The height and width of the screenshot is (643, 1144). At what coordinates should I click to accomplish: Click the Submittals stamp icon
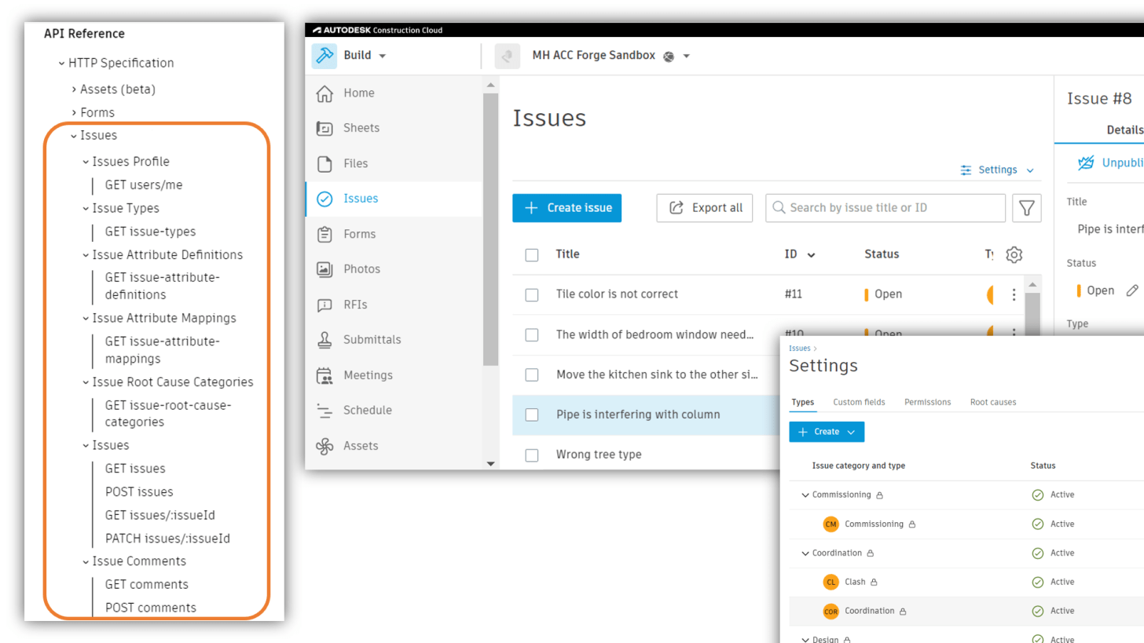tap(324, 340)
